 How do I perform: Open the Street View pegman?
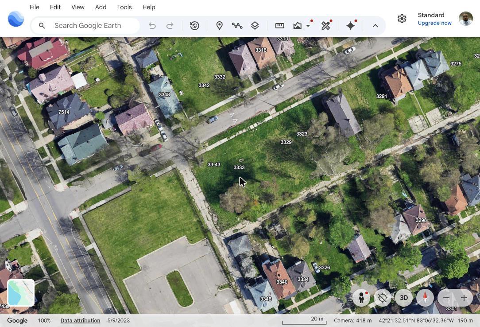[x=361, y=298]
